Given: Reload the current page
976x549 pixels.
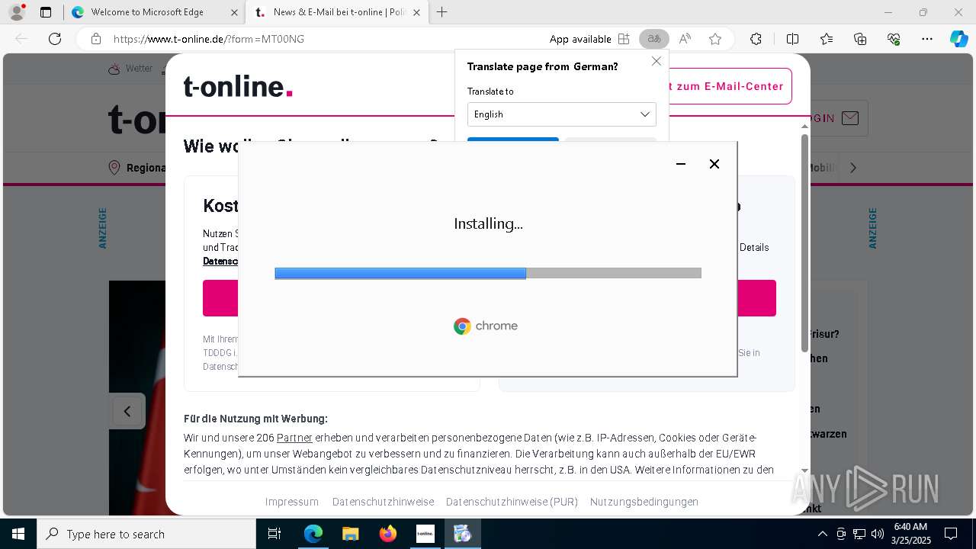Looking at the screenshot, I should [x=55, y=39].
